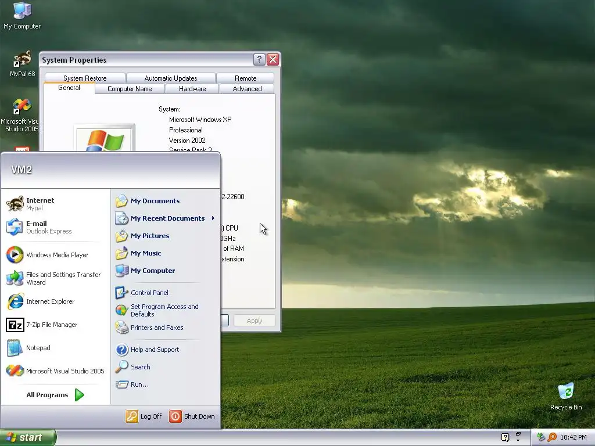This screenshot has height=446, width=595.
Task: Launch Internet Explorer icon
Action: click(x=15, y=301)
